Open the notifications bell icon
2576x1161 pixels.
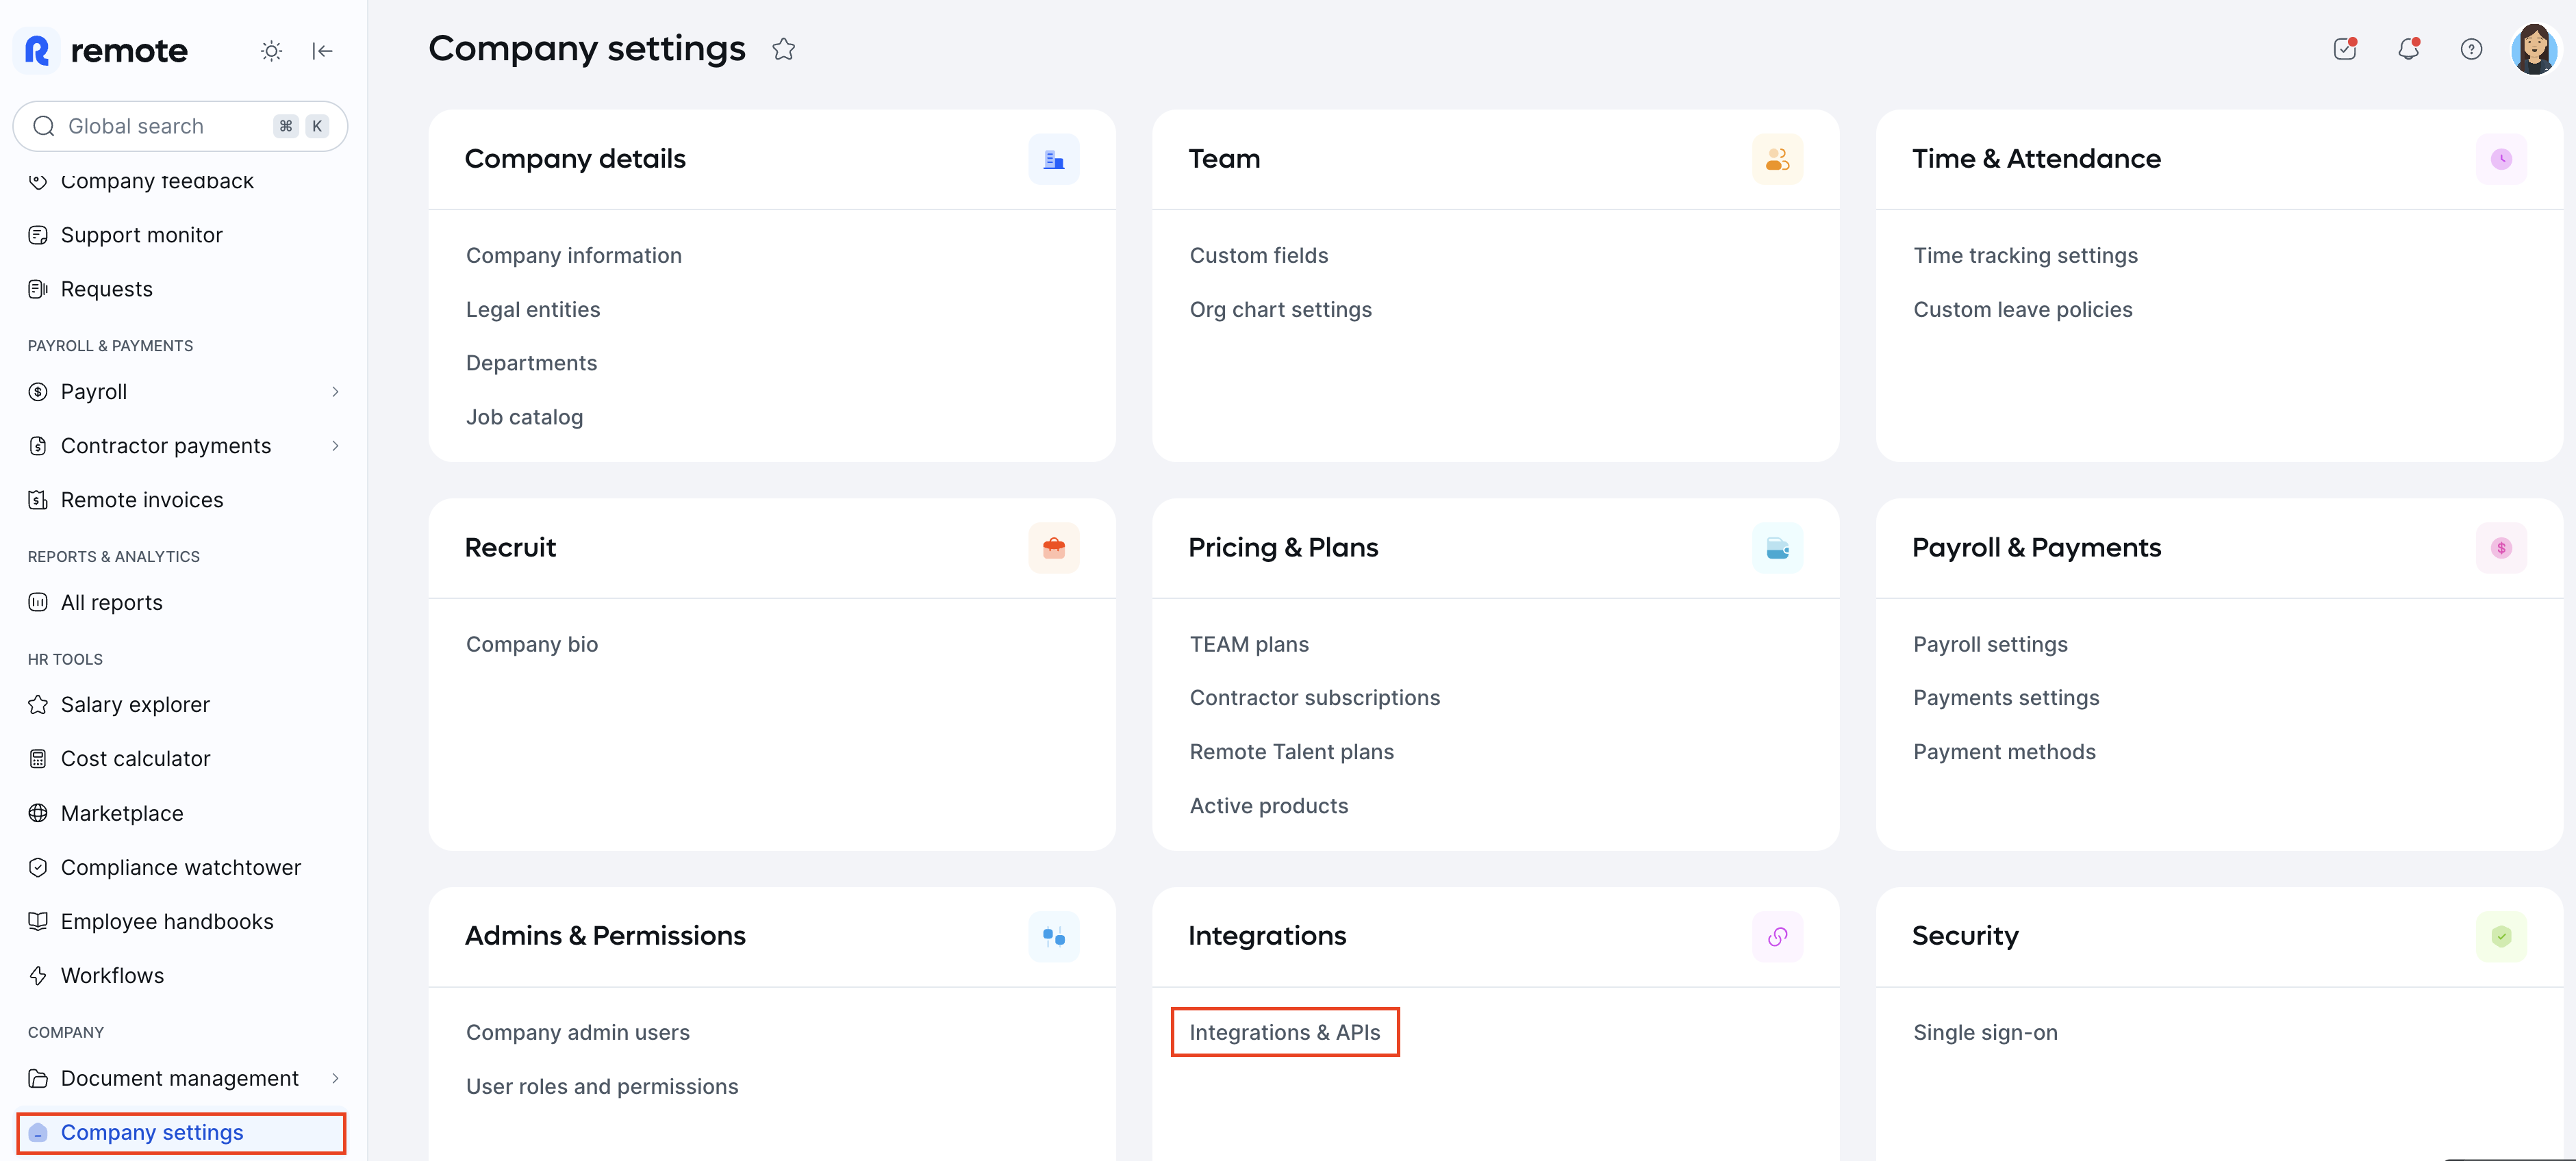click(2409, 49)
